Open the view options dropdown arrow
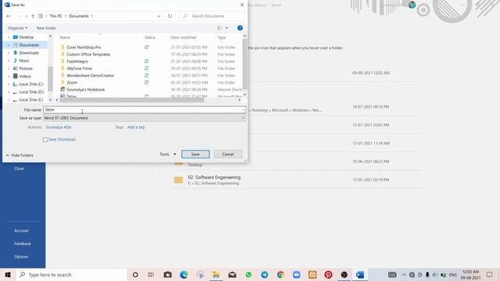 coord(227,28)
